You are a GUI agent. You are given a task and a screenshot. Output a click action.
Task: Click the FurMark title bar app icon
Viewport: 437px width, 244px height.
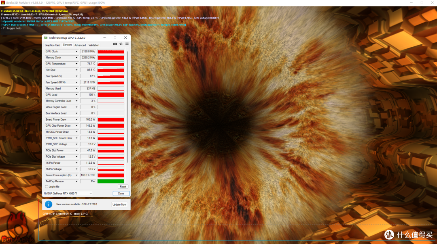[x=3, y=2]
